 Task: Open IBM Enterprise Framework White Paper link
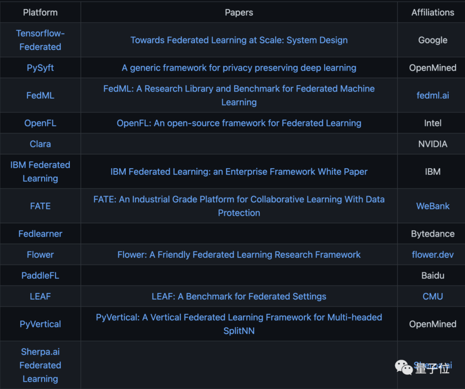tap(239, 172)
